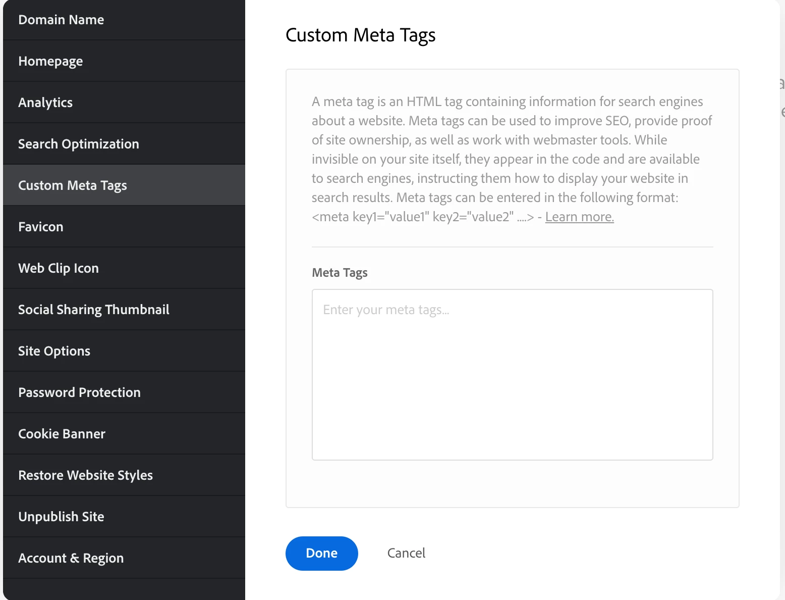Viewport: 785px width, 600px height.
Task: Open the Domain Name settings
Action: 61,20
